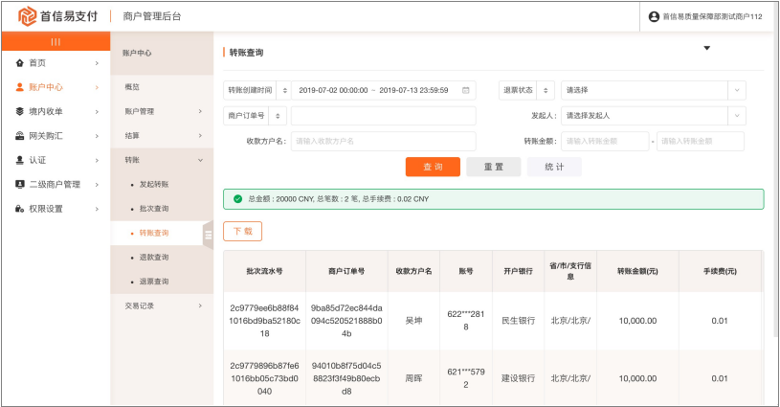Image resolution: width=780 pixels, height=407 pixels.
Task: Click the 权限设置 lock icon
Action: (20, 209)
